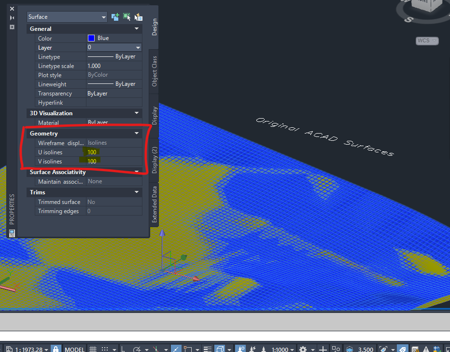The width and height of the screenshot is (450, 352).
Task: Click the empty Hyperlink field
Action: [114, 103]
